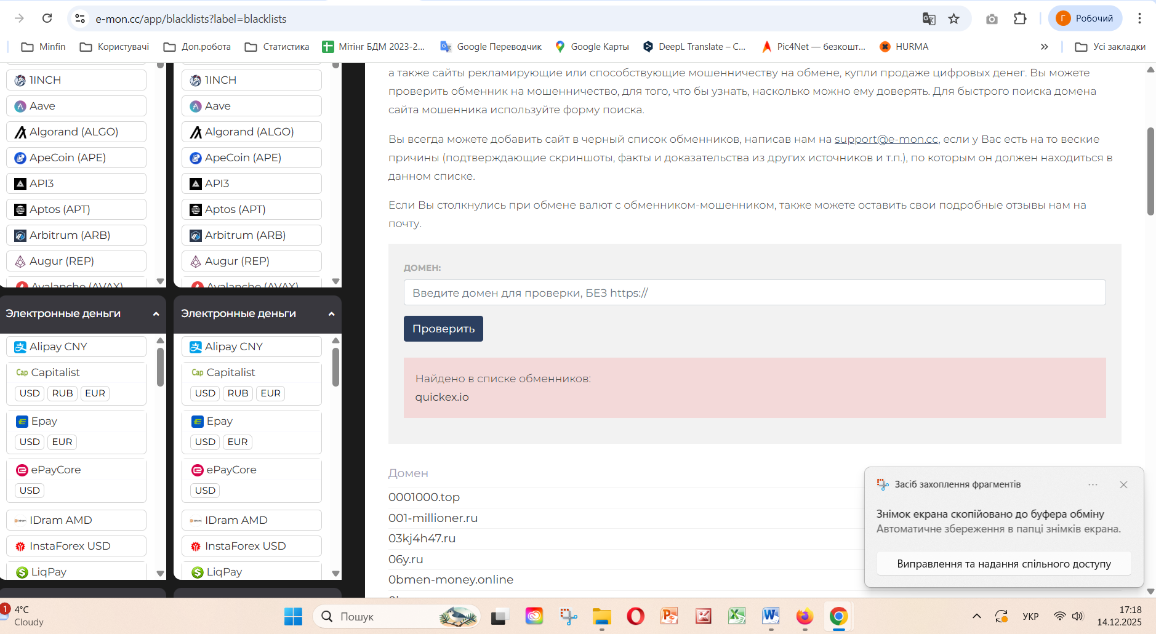1156x634 pixels.
Task: Choose Epay USD in left list
Action: click(x=30, y=442)
